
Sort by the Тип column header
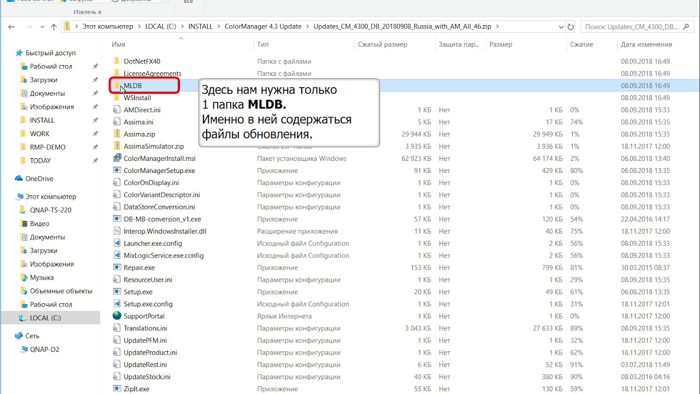pos(263,44)
